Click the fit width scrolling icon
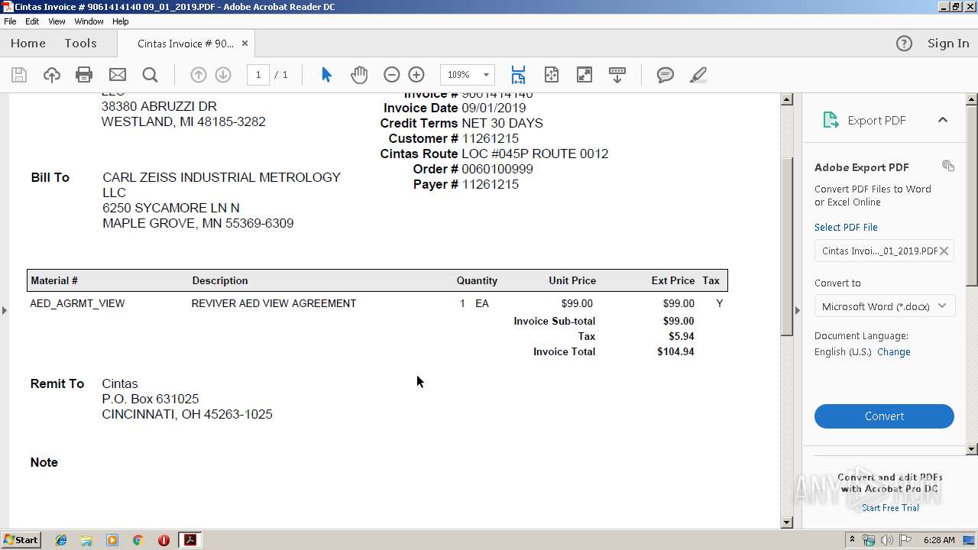Viewport: 978px width, 550px height. 518,75
